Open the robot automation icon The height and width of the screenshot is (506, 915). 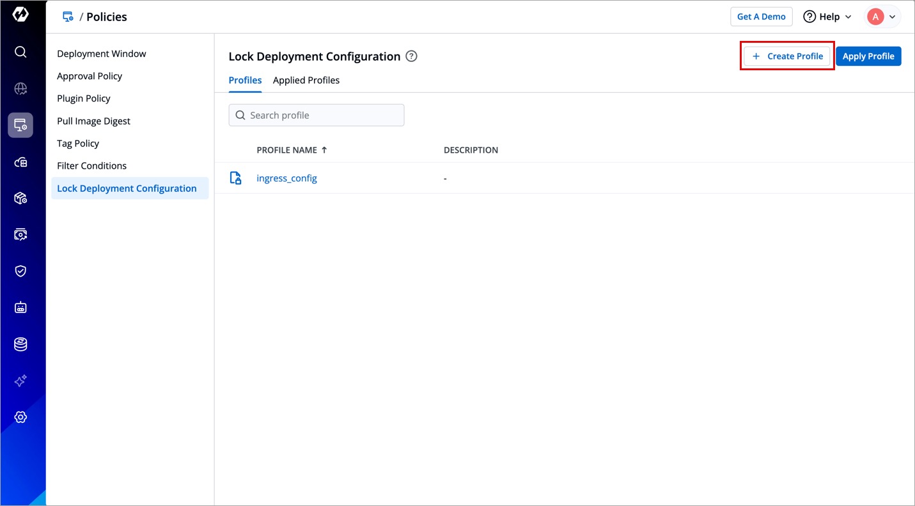(20, 308)
